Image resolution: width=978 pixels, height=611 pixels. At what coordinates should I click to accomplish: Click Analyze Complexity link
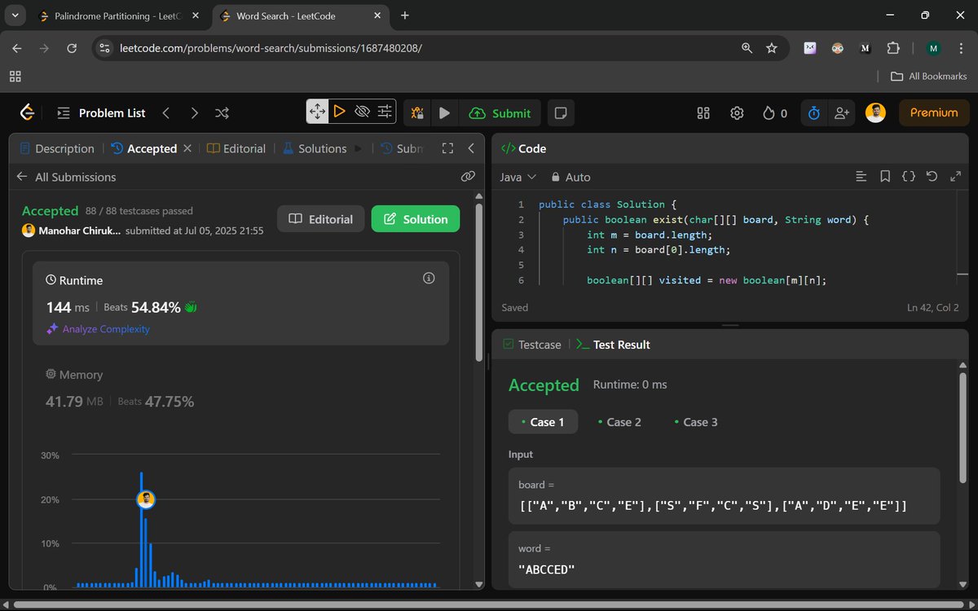coord(99,329)
